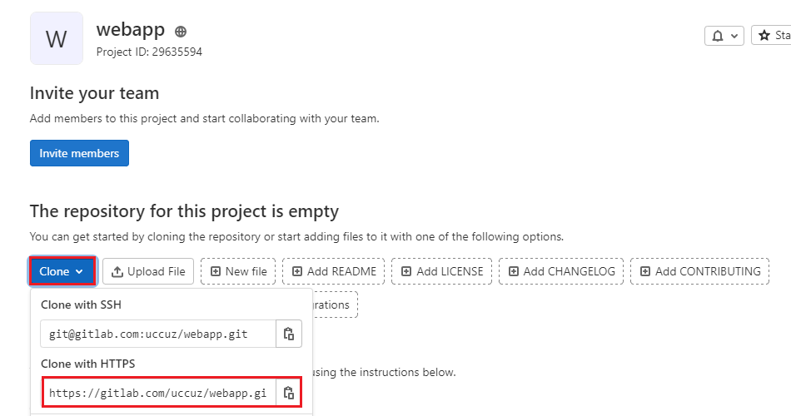This screenshot has height=416, width=791.
Task: Click Add README
Action: 333,271
